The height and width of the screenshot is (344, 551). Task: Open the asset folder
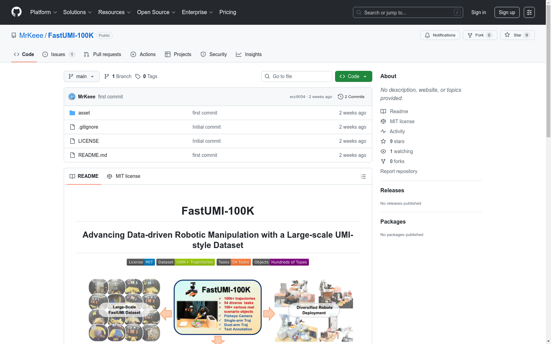coord(84,113)
